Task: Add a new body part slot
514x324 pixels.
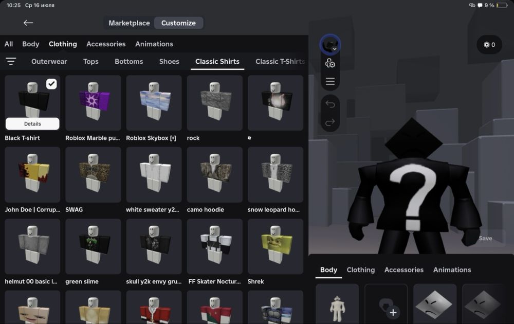Action: [x=386, y=304]
